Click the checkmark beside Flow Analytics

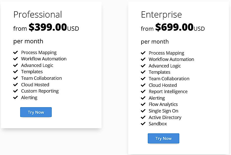(x=143, y=104)
